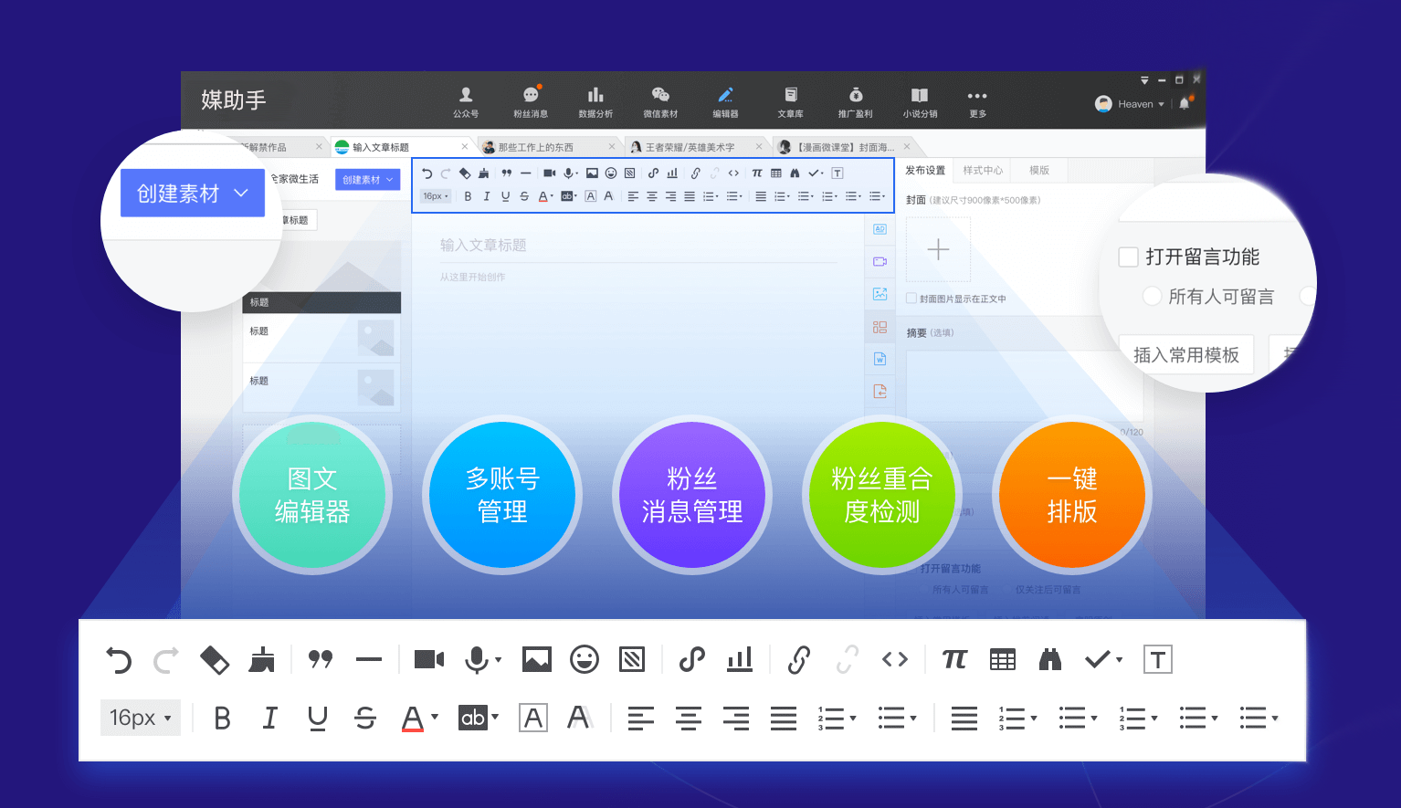Open small 创建素材 dropdown beside 全家微生活
The image size is (1401, 808).
tap(367, 180)
